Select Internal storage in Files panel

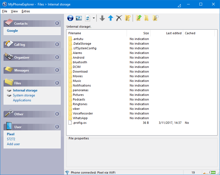(x=25, y=90)
